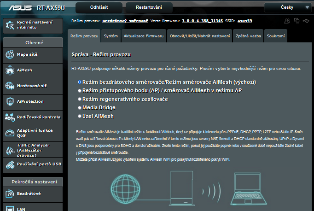
Task: Switch to the Systém tab
Action: [x=110, y=36]
